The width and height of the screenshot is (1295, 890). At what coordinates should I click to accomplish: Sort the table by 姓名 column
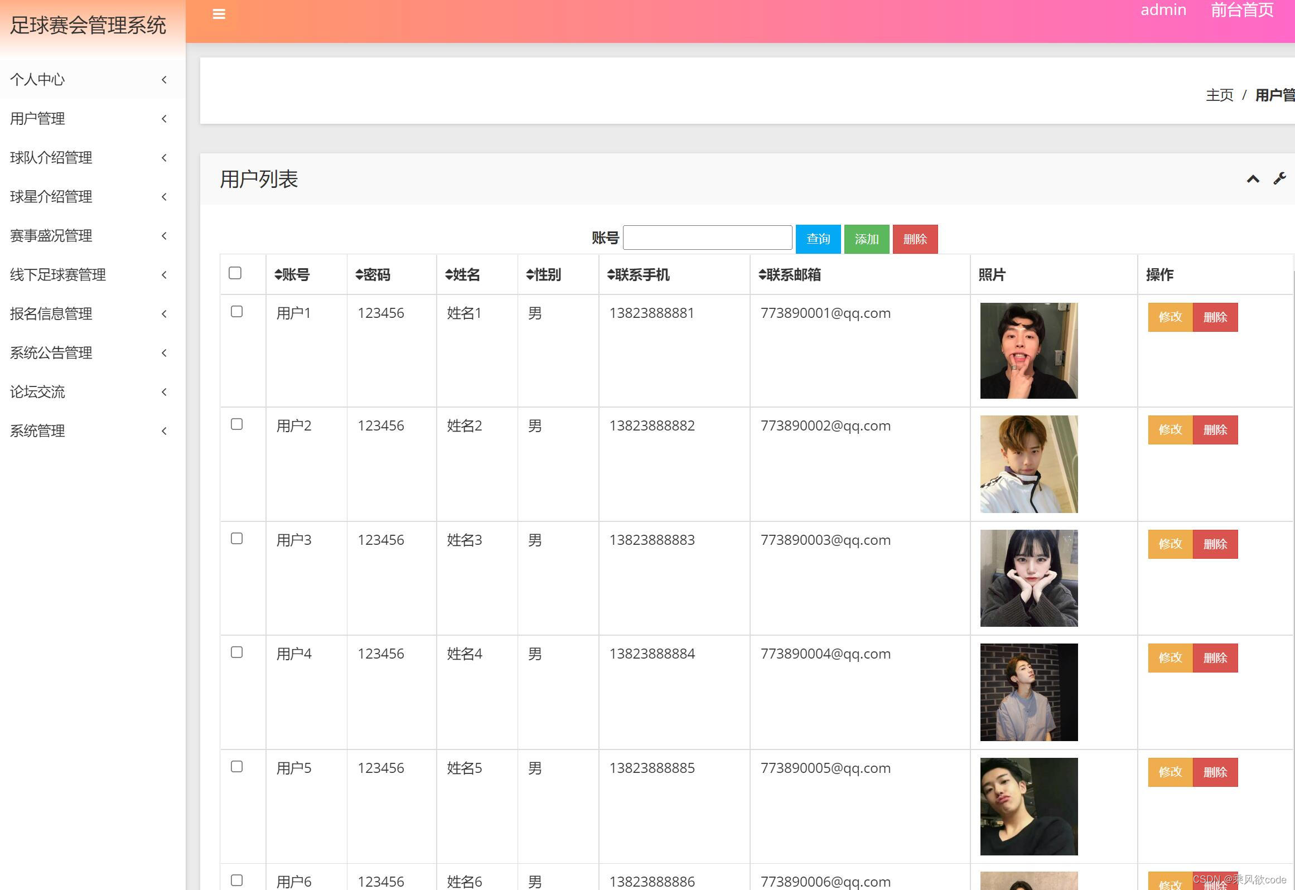pos(462,274)
